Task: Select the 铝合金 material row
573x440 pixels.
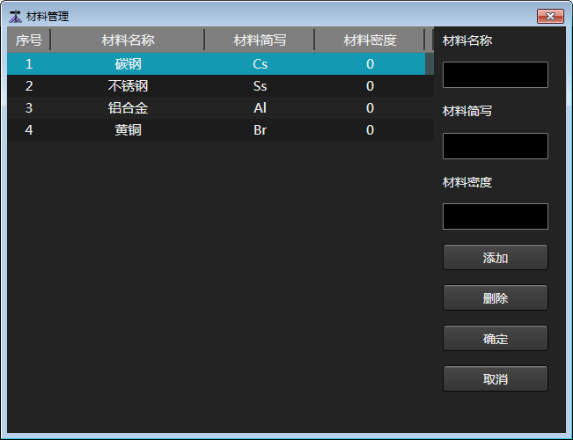Action: (220, 108)
